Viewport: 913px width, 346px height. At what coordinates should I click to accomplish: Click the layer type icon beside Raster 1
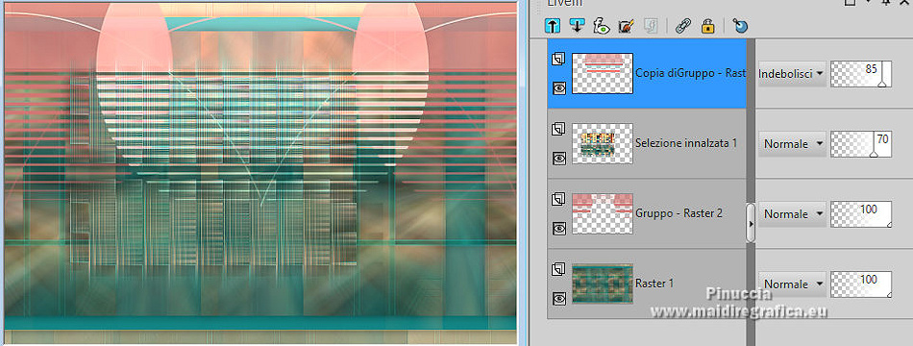558,268
